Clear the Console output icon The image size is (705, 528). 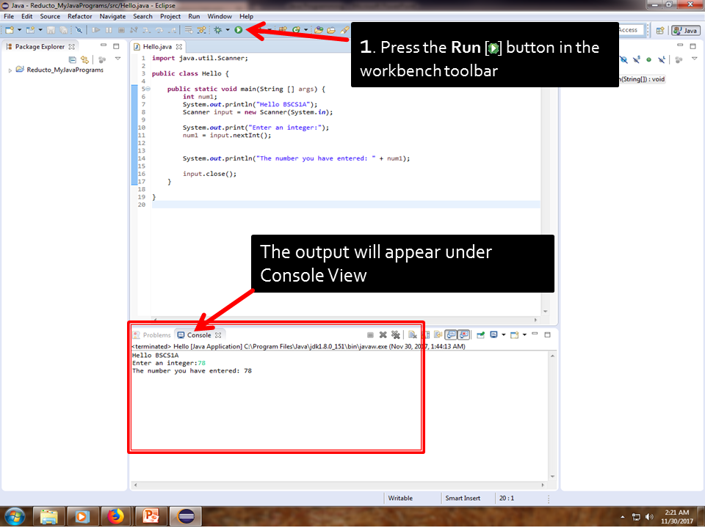[413, 334]
